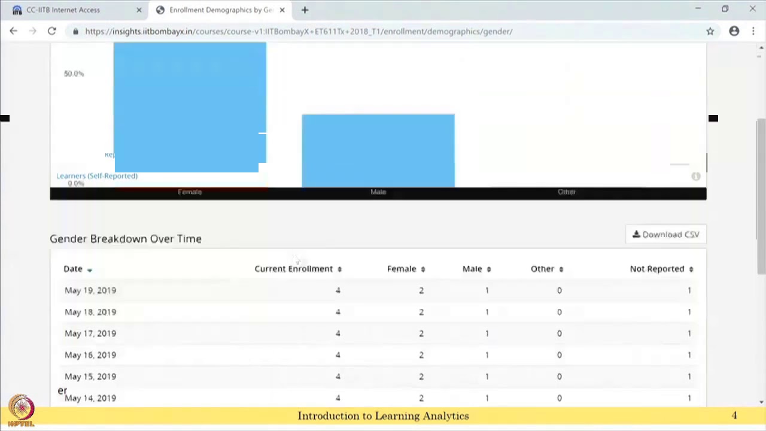Click the May 19, 2019 date cell
The image size is (766, 431).
(x=90, y=290)
